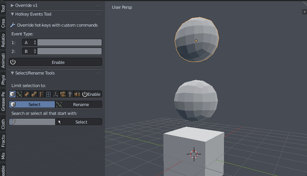307x176 pixels.
Task: Click the search text field containing F
Action: [32, 122]
